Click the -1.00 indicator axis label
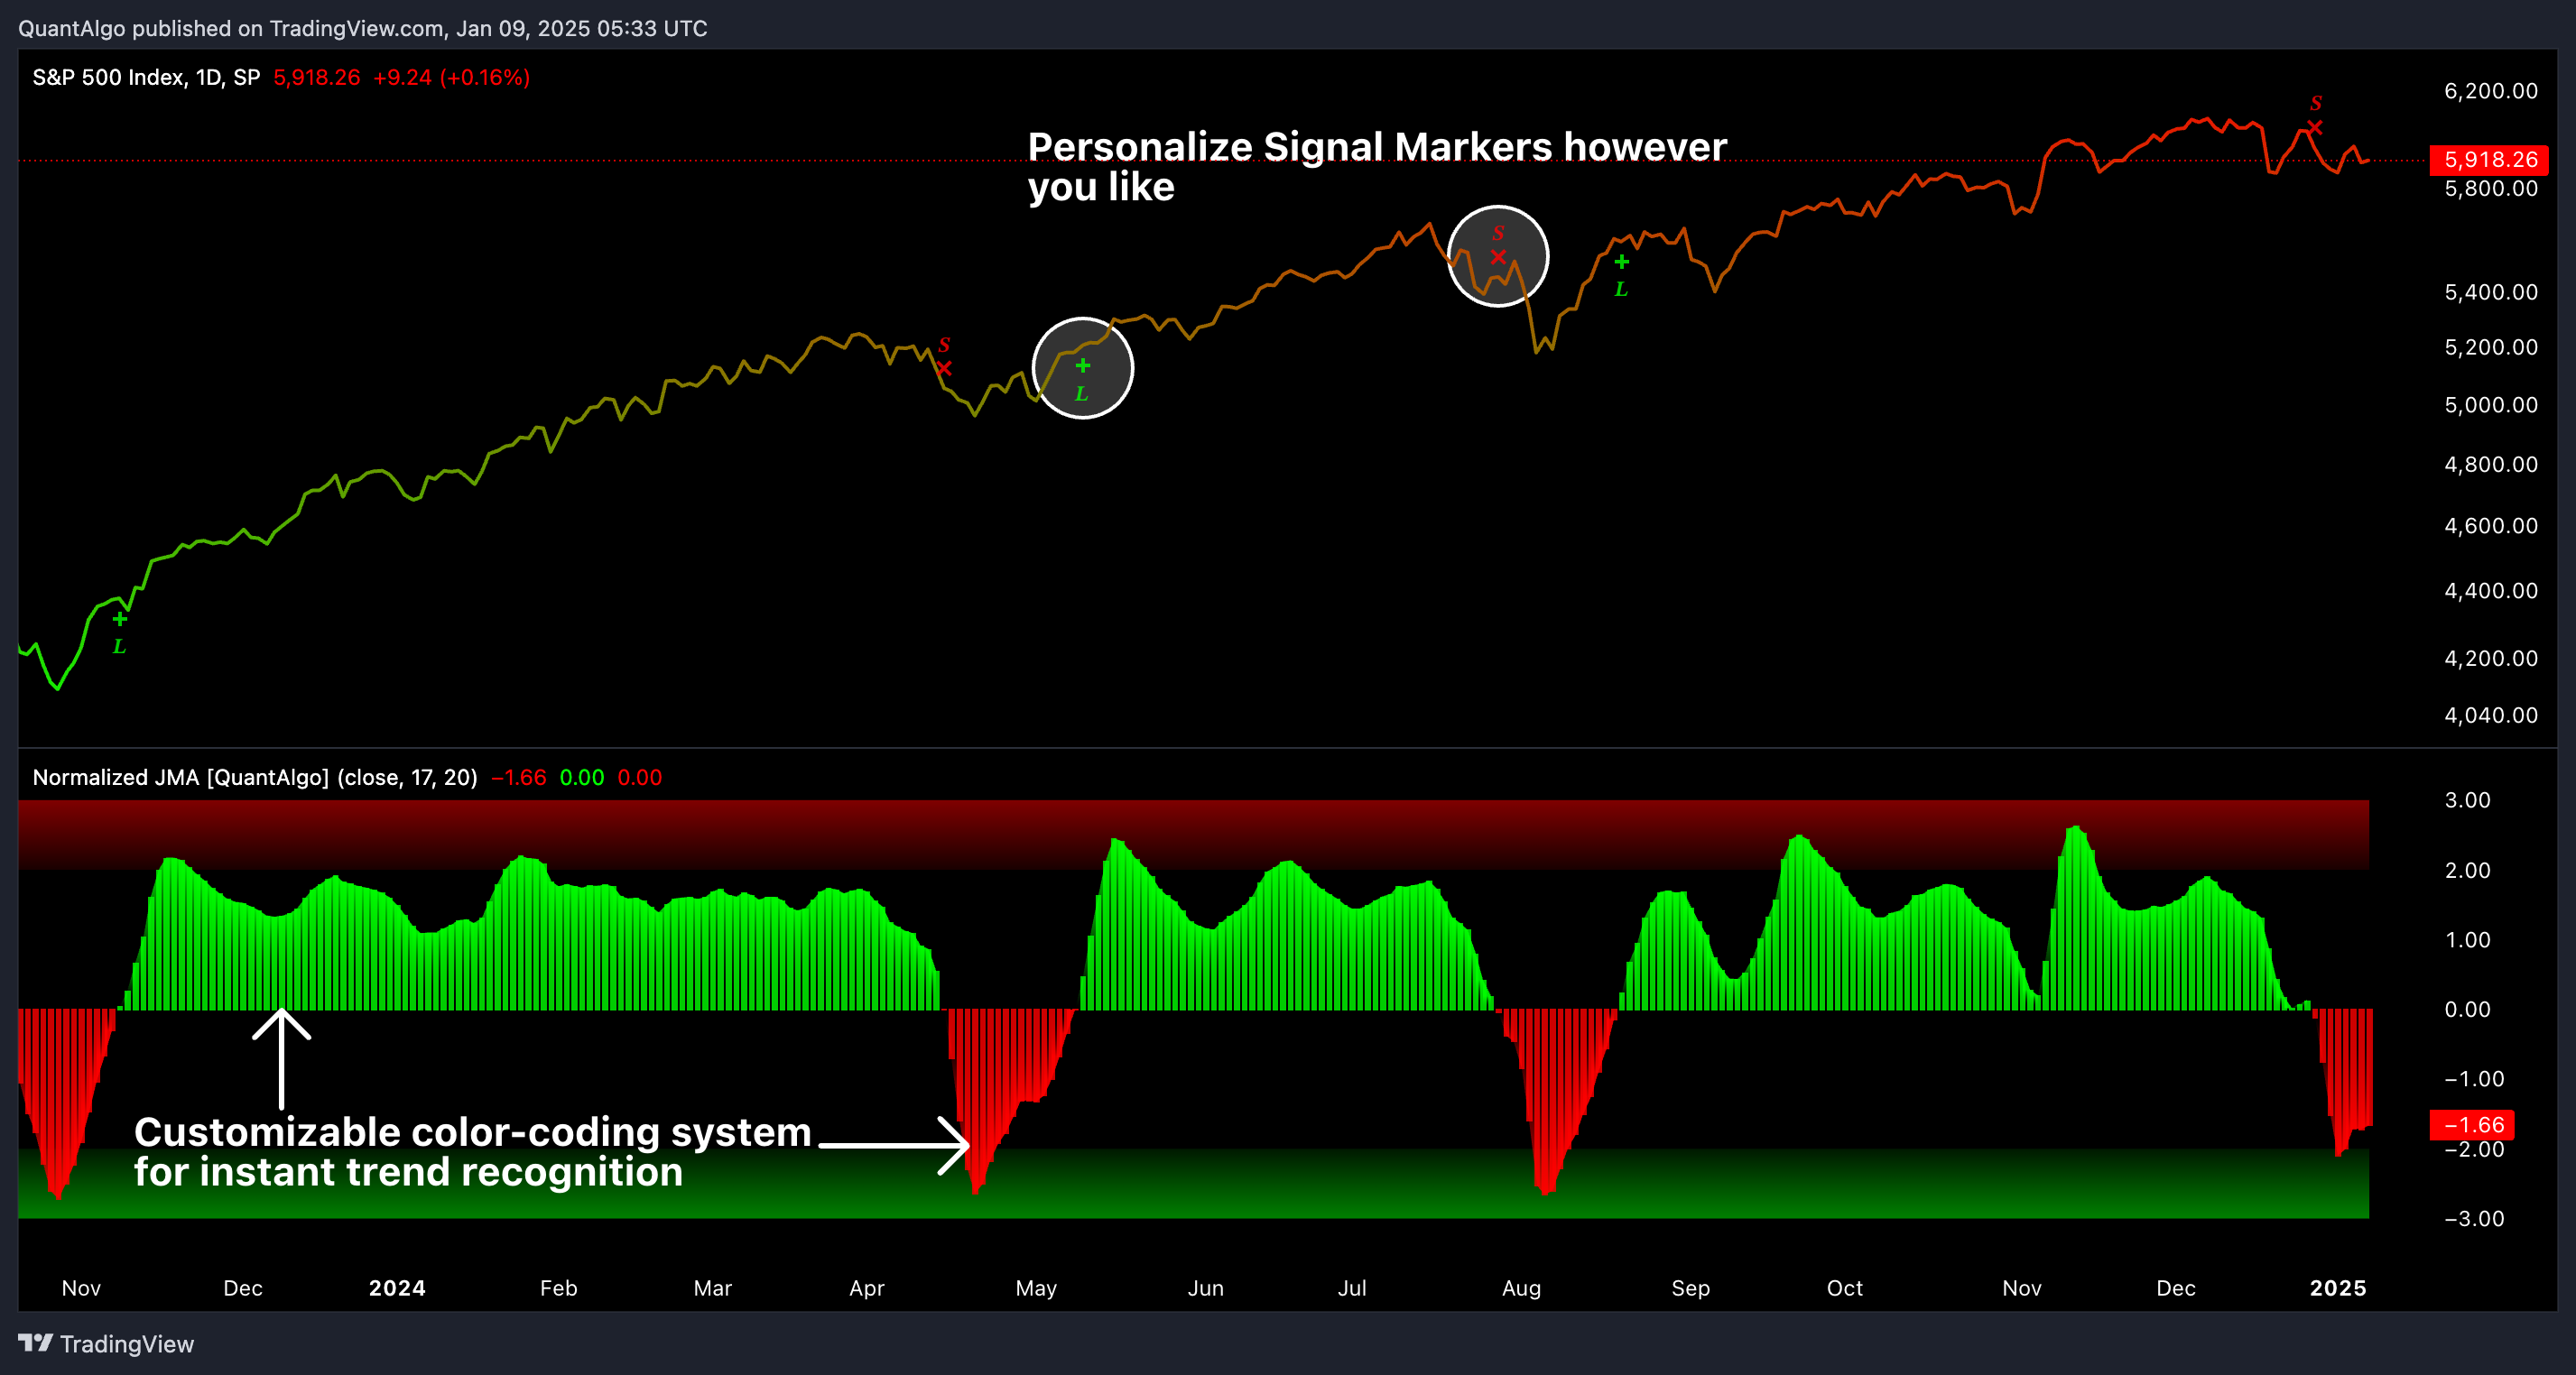The width and height of the screenshot is (2576, 1375). coord(2474,1079)
